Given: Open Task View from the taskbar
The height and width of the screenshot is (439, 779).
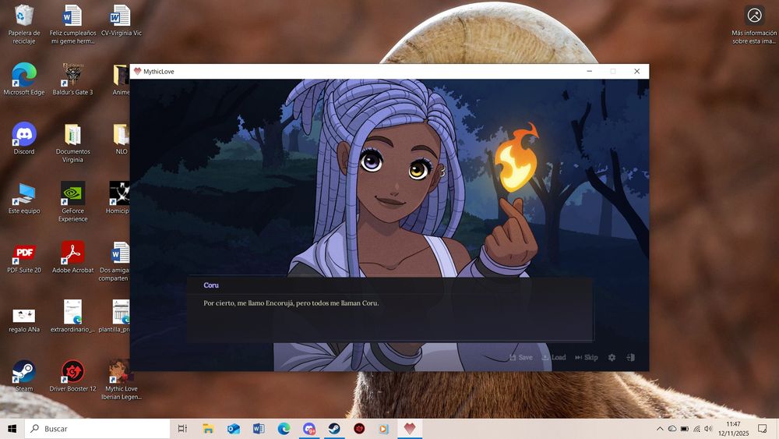Looking at the screenshot, I should pyautogui.click(x=182, y=429).
